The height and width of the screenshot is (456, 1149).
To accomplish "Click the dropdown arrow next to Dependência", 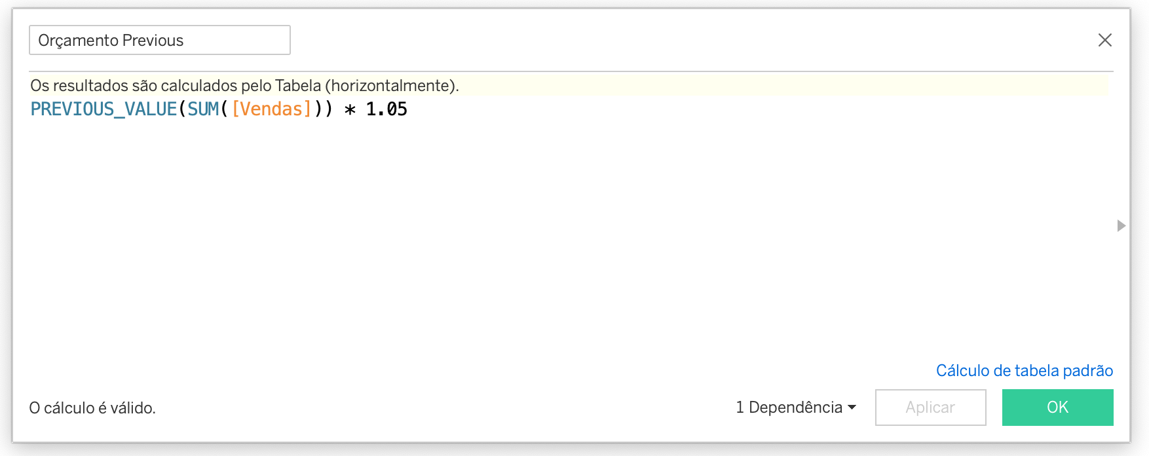I will 852,407.
